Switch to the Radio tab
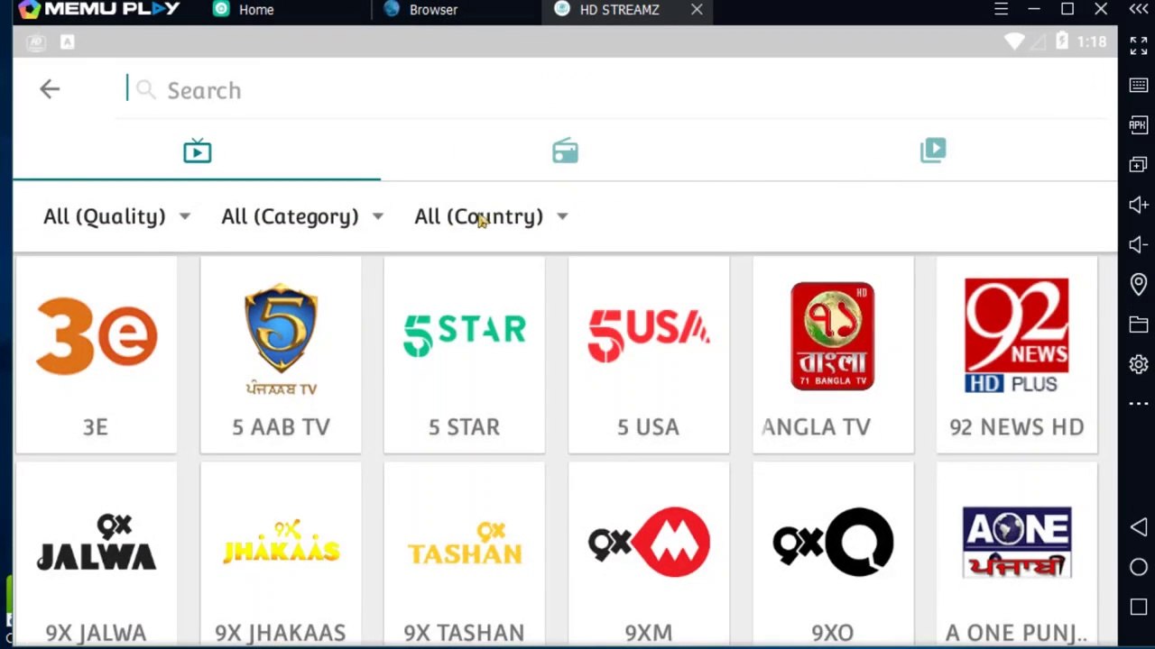This screenshot has width=1155, height=649. tap(565, 151)
